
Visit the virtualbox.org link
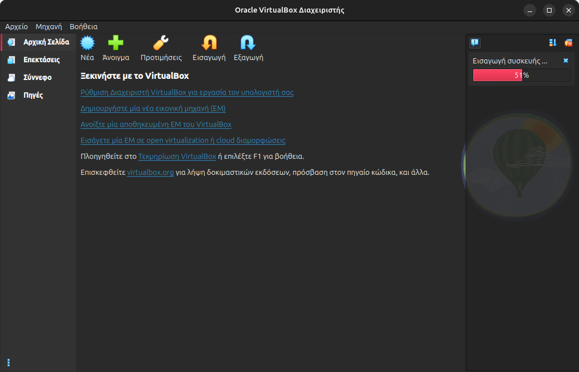tap(150, 173)
